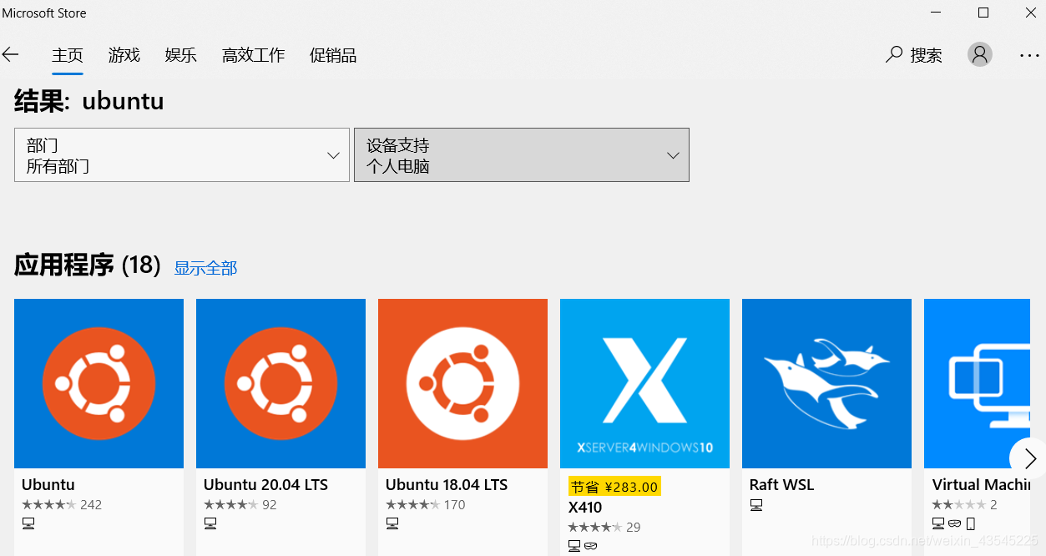Switch to the 娱乐 tab
Viewport: 1046px width, 556px height.
pos(181,55)
